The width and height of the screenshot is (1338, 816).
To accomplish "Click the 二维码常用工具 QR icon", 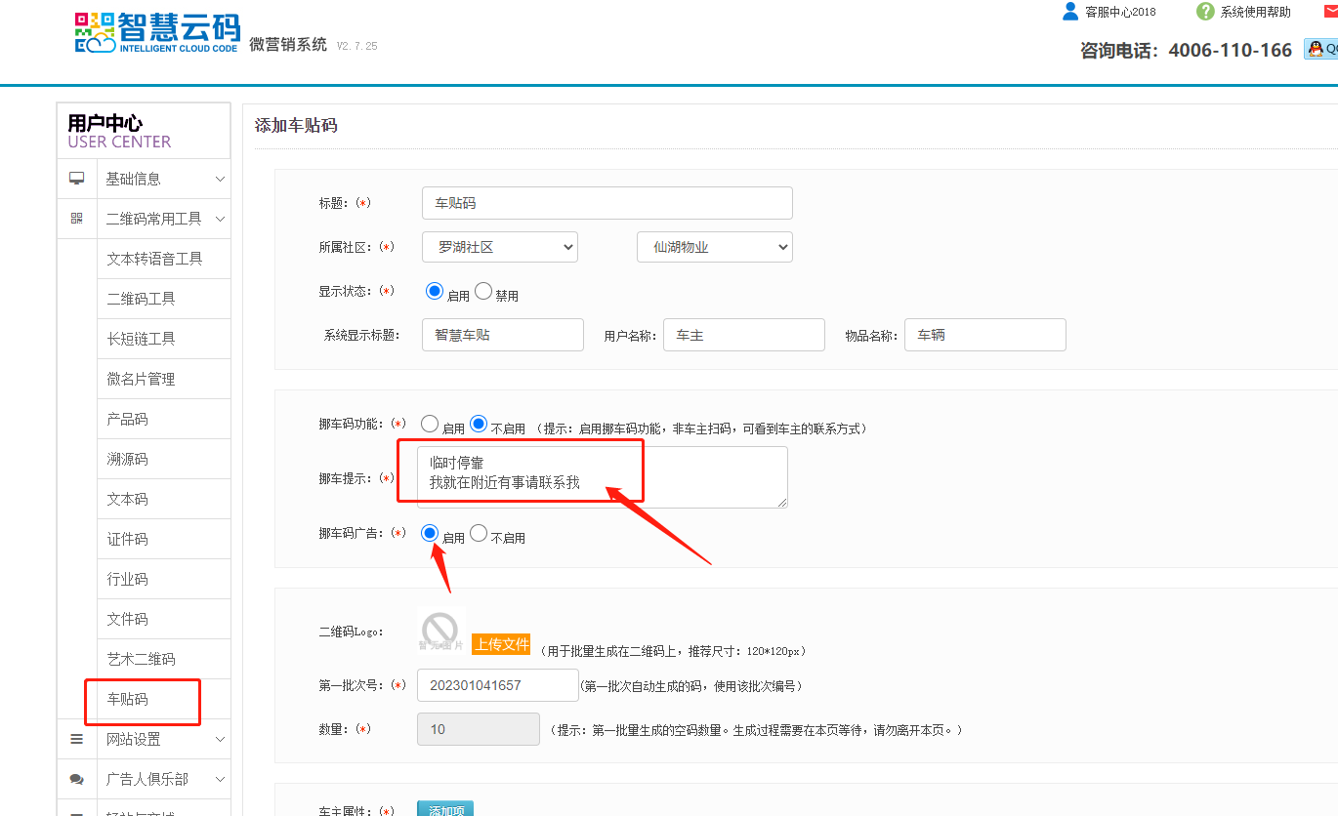I will click(x=76, y=219).
